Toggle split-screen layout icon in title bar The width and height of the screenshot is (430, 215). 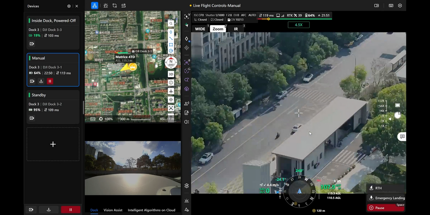pyautogui.click(x=377, y=6)
